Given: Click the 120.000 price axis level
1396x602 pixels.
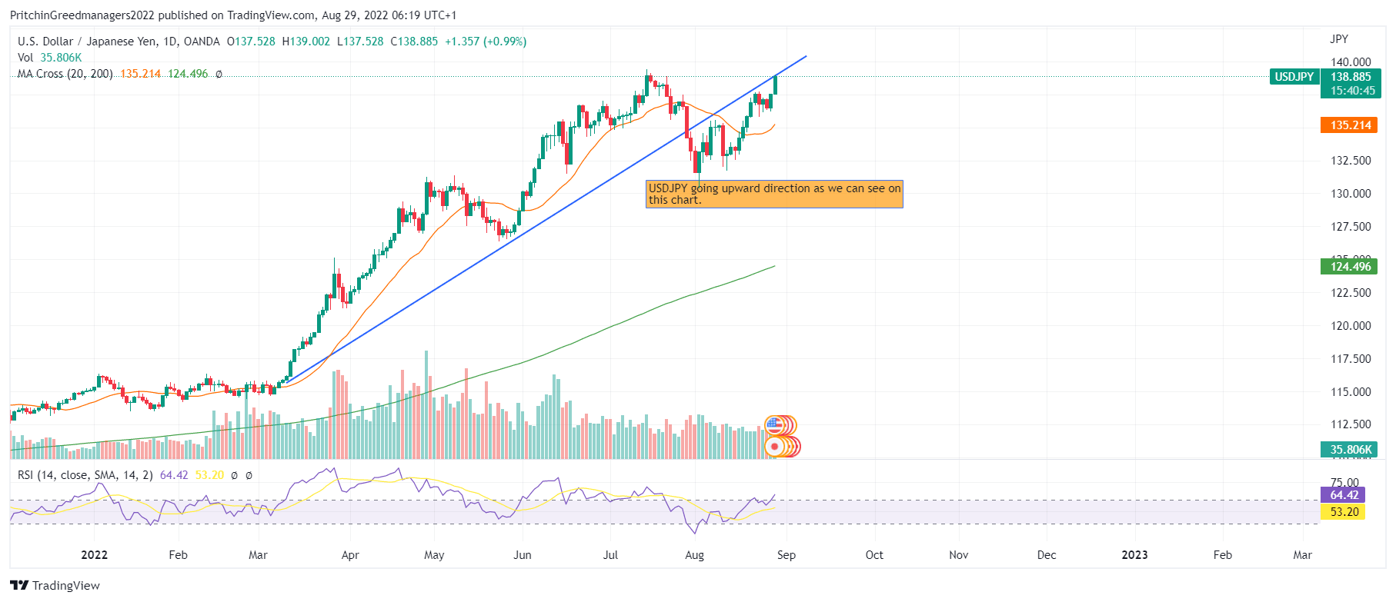Looking at the screenshot, I should (1351, 326).
